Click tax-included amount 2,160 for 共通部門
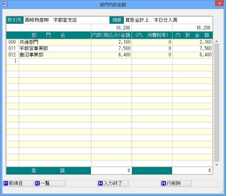The image size is (226, 196). pos(111,42)
